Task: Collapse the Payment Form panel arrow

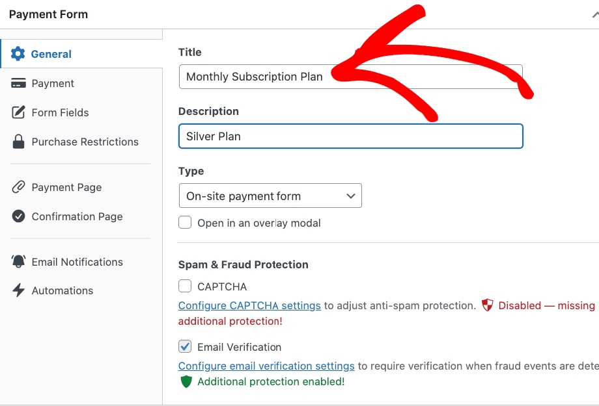Action: (594, 14)
